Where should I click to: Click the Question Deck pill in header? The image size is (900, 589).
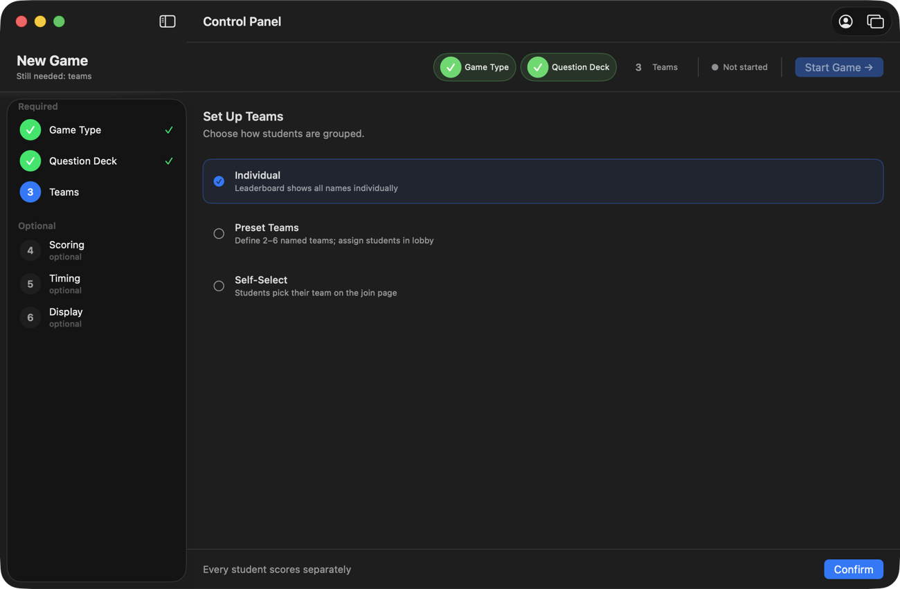click(x=568, y=67)
